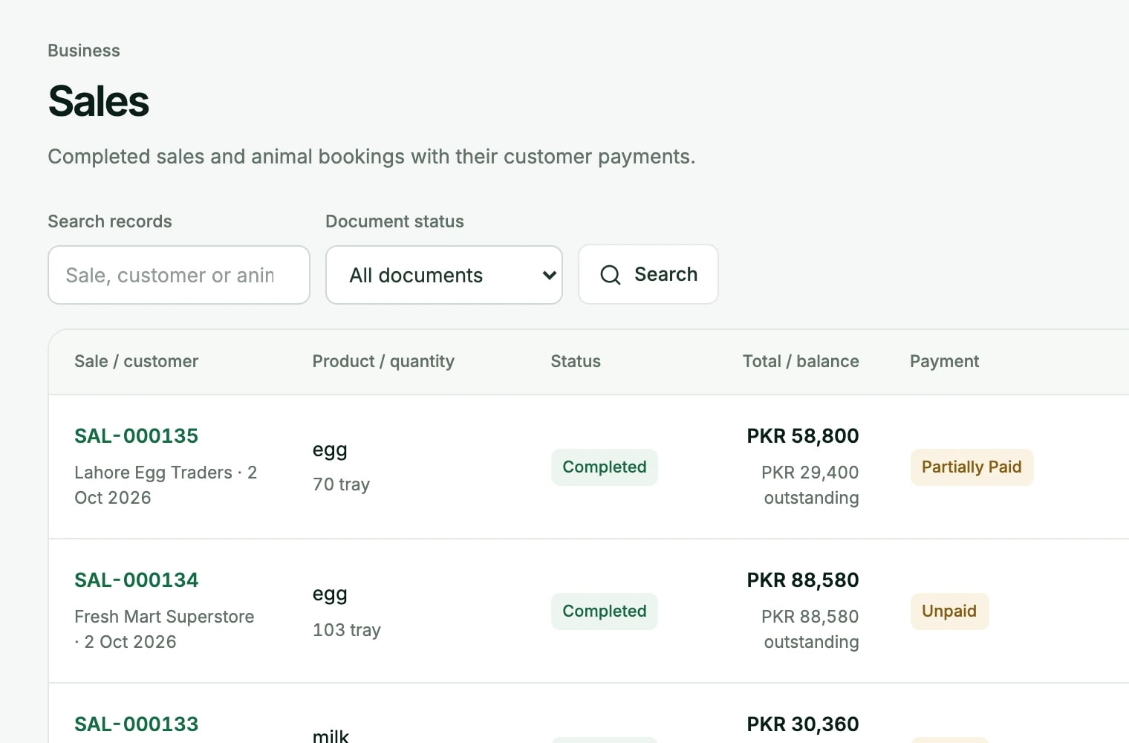Click the 103 tray quantity

(x=347, y=630)
